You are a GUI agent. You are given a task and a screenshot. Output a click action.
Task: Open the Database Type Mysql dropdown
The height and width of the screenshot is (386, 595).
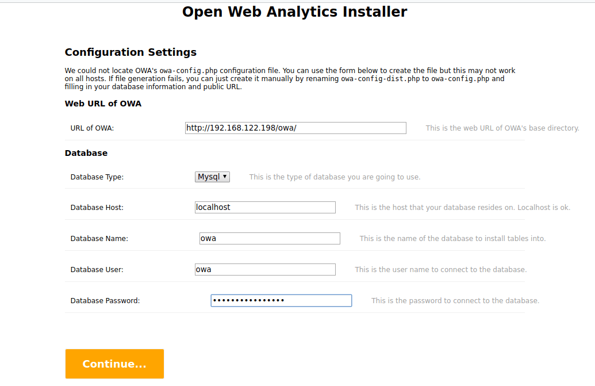212,177
